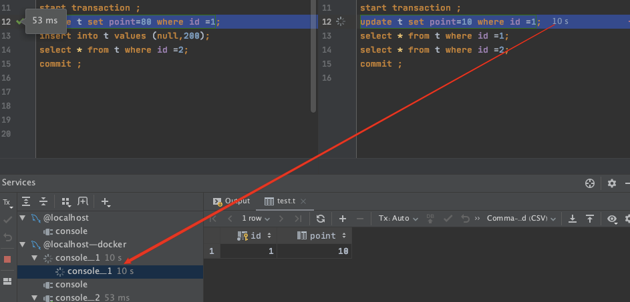Import data with the upload arrow icon
The image size is (630, 302).
(x=590, y=218)
